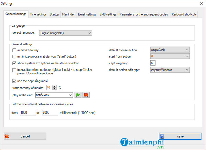Viewport: 206px width, 150px height.
Task: Click the capturing key field
Action: [153, 63]
